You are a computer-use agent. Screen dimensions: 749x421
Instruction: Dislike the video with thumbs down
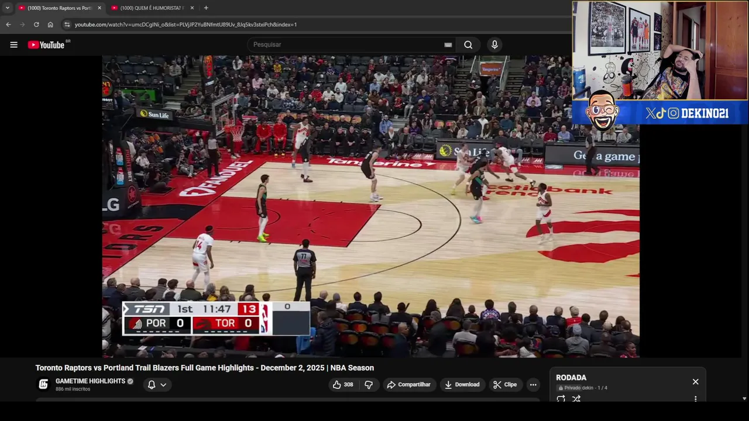tap(369, 384)
